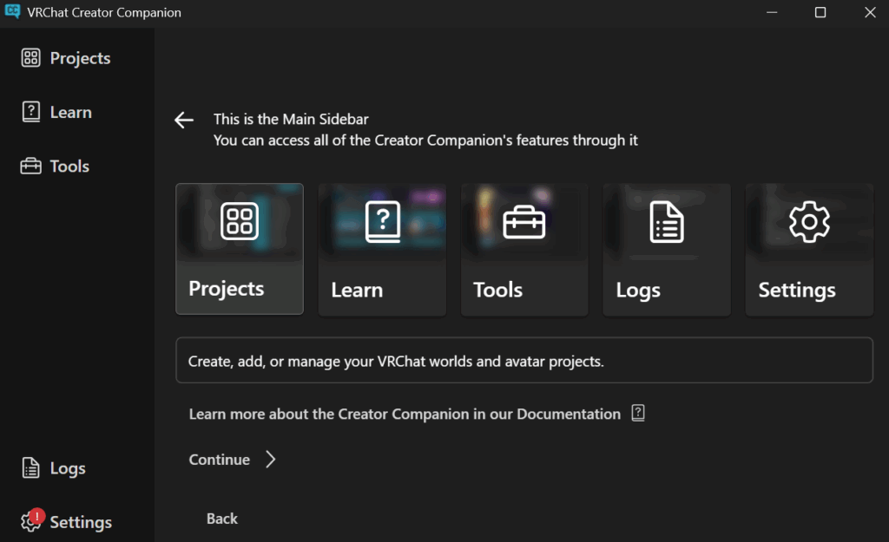
Task: Click the Projects grid icon in the left sidebar
Action: click(x=31, y=58)
